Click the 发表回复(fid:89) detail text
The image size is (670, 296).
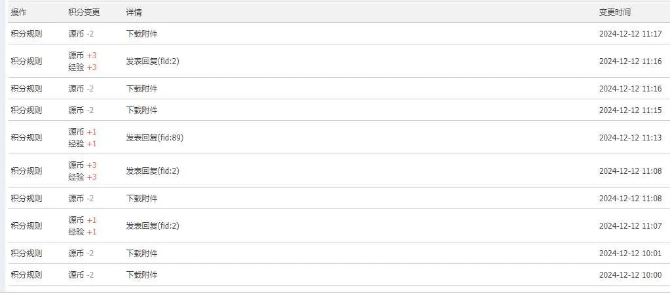click(x=155, y=137)
